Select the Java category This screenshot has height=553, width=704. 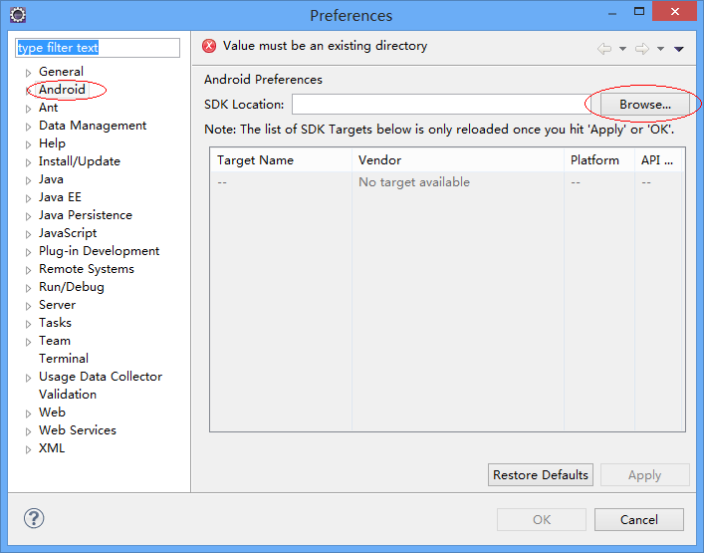[x=51, y=179]
